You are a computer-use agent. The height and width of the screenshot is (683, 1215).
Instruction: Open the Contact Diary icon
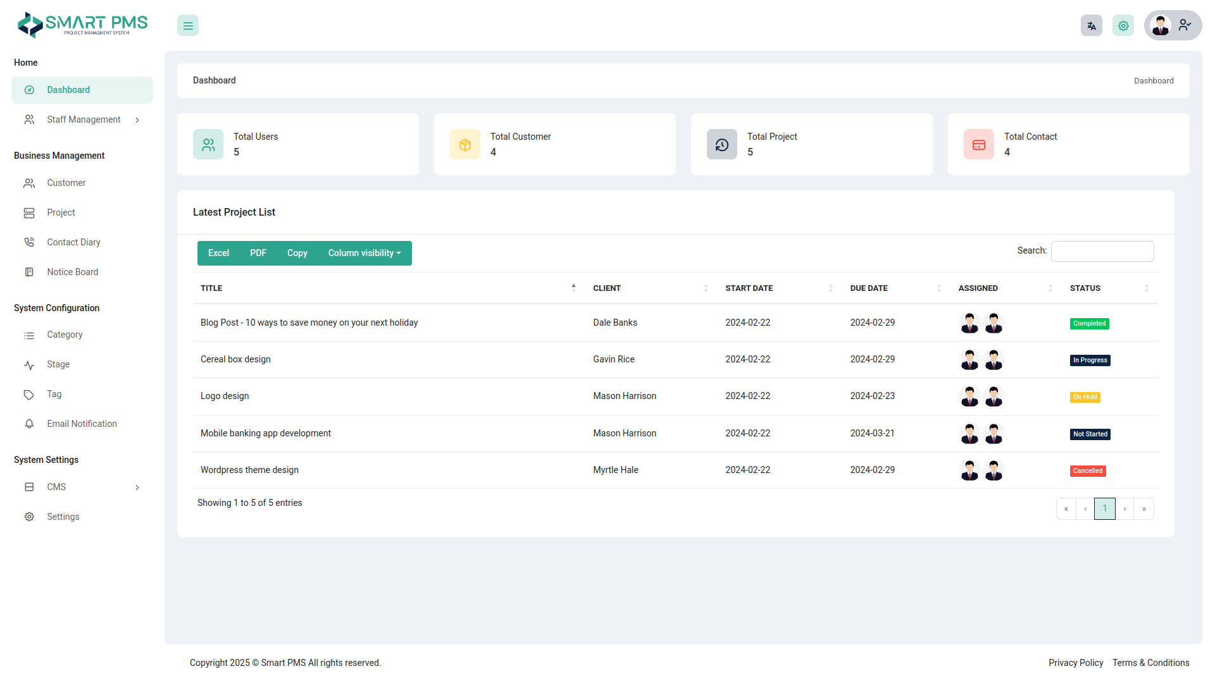click(29, 242)
